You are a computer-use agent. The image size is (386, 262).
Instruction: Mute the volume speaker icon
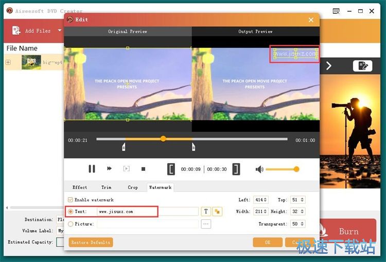coord(259,169)
